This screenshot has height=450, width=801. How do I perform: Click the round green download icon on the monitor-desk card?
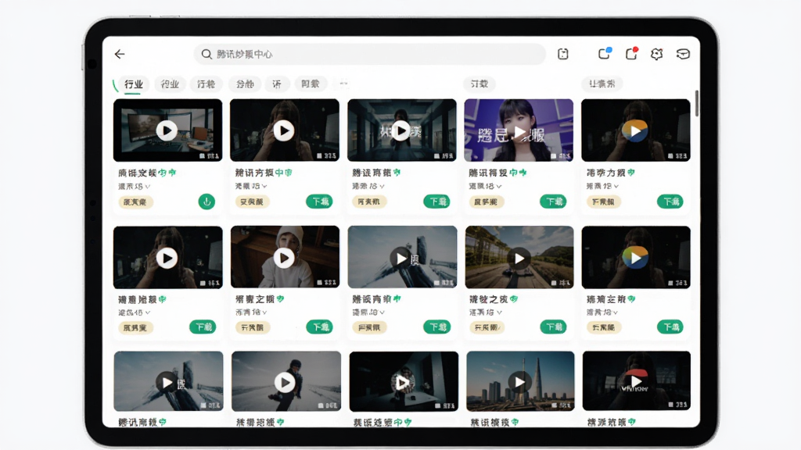207,202
